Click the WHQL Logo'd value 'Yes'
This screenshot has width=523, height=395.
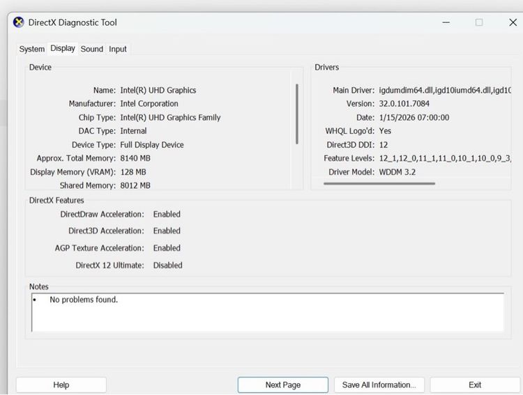385,131
